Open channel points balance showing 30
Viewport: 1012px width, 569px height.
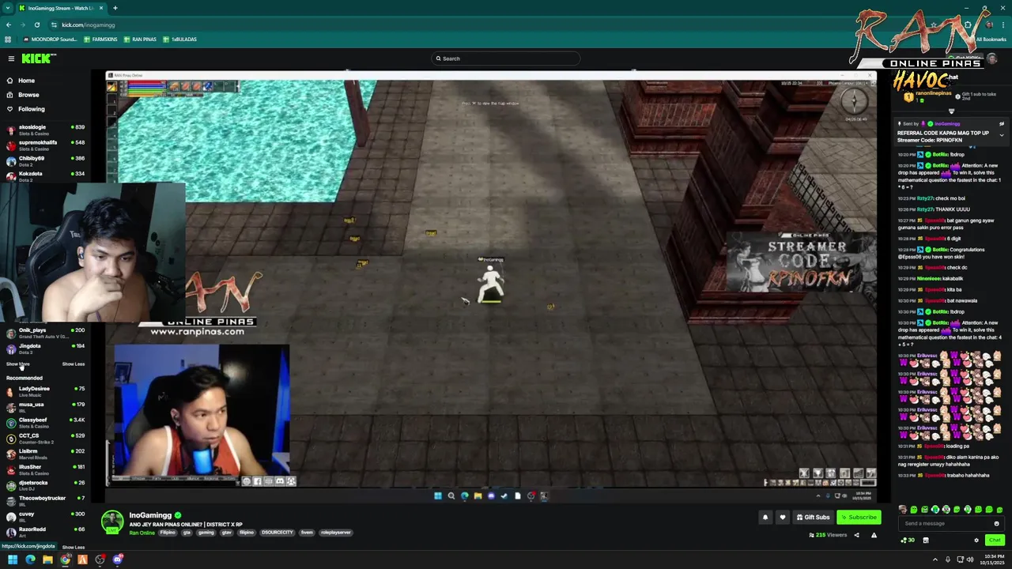click(908, 541)
